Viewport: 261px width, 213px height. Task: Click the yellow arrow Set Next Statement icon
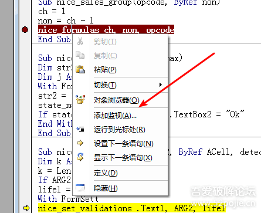(x=80, y=143)
